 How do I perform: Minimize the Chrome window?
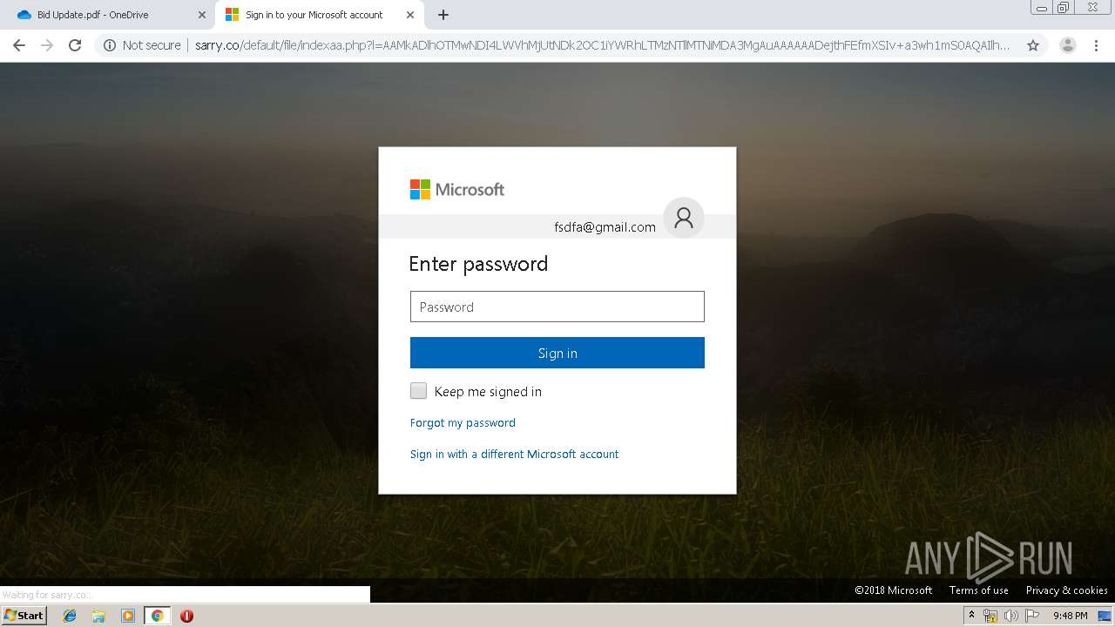[x=1041, y=8]
